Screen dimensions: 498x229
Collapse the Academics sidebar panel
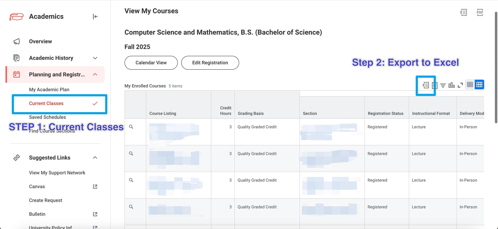[95, 17]
